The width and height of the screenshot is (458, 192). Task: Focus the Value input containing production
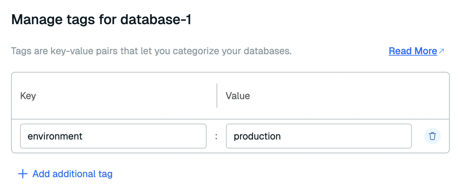318,136
